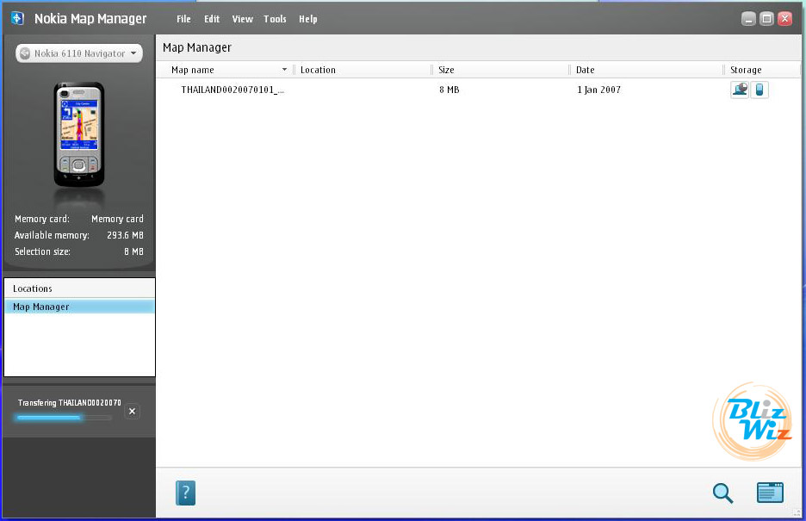Viewport: 806px width, 521px height.
Task: Select Map Manager in Locations list
Action: pyautogui.click(x=80, y=307)
